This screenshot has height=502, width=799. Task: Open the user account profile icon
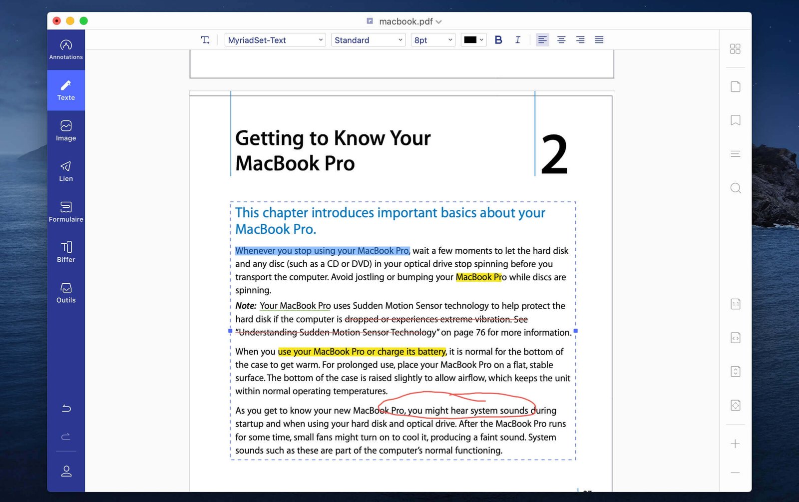click(x=66, y=471)
